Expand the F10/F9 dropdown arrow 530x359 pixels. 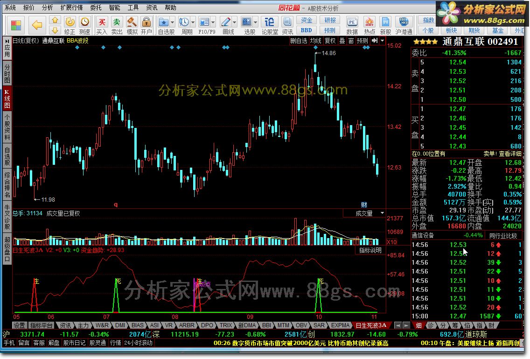pos(213,23)
